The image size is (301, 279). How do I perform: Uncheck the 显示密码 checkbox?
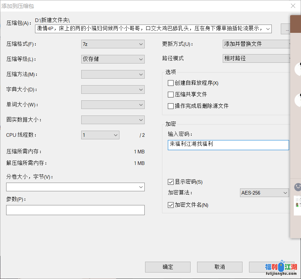tap(171, 182)
